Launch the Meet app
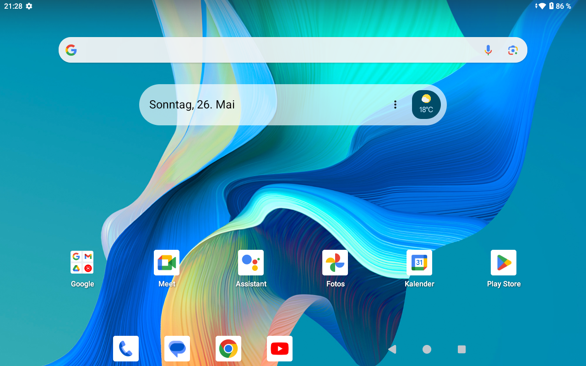The height and width of the screenshot is (366, 586). (167, 263)
